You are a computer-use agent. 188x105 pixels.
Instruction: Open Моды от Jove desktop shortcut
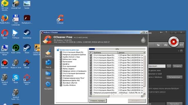16,64
